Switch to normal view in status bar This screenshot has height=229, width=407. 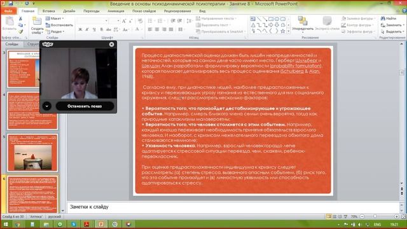click(x=329, y=216)
